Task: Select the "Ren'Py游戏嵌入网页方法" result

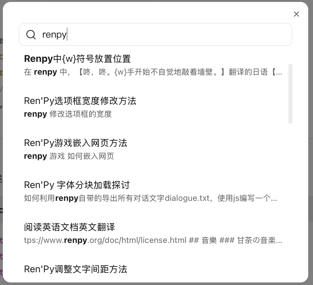Action: click(75, 143)
